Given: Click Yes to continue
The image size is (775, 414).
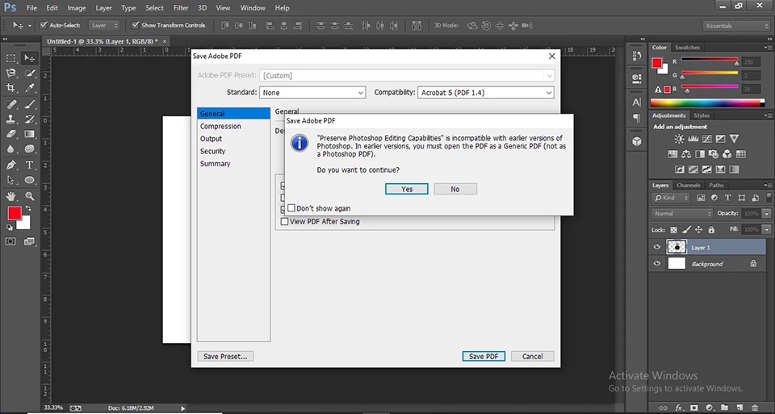Looking at the screenshot, I should (x=407, y=189).
